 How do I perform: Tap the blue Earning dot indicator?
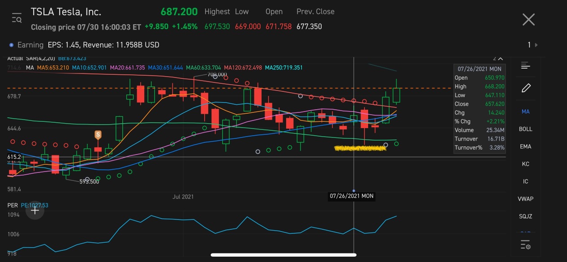click(x=12, y=45)
